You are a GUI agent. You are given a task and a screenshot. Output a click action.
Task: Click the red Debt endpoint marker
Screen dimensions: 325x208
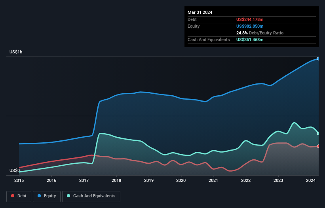pos(318,146)
